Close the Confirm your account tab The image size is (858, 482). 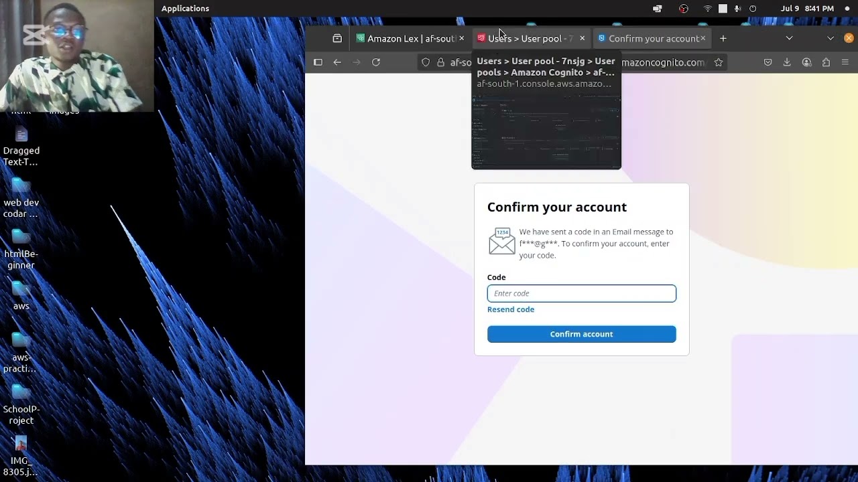[702, 39]
